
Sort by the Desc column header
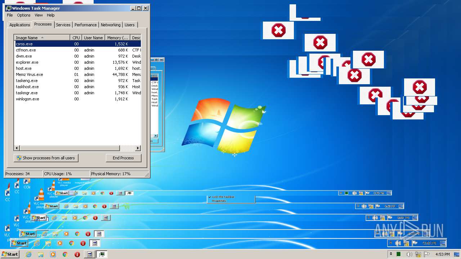click(136, 37)
